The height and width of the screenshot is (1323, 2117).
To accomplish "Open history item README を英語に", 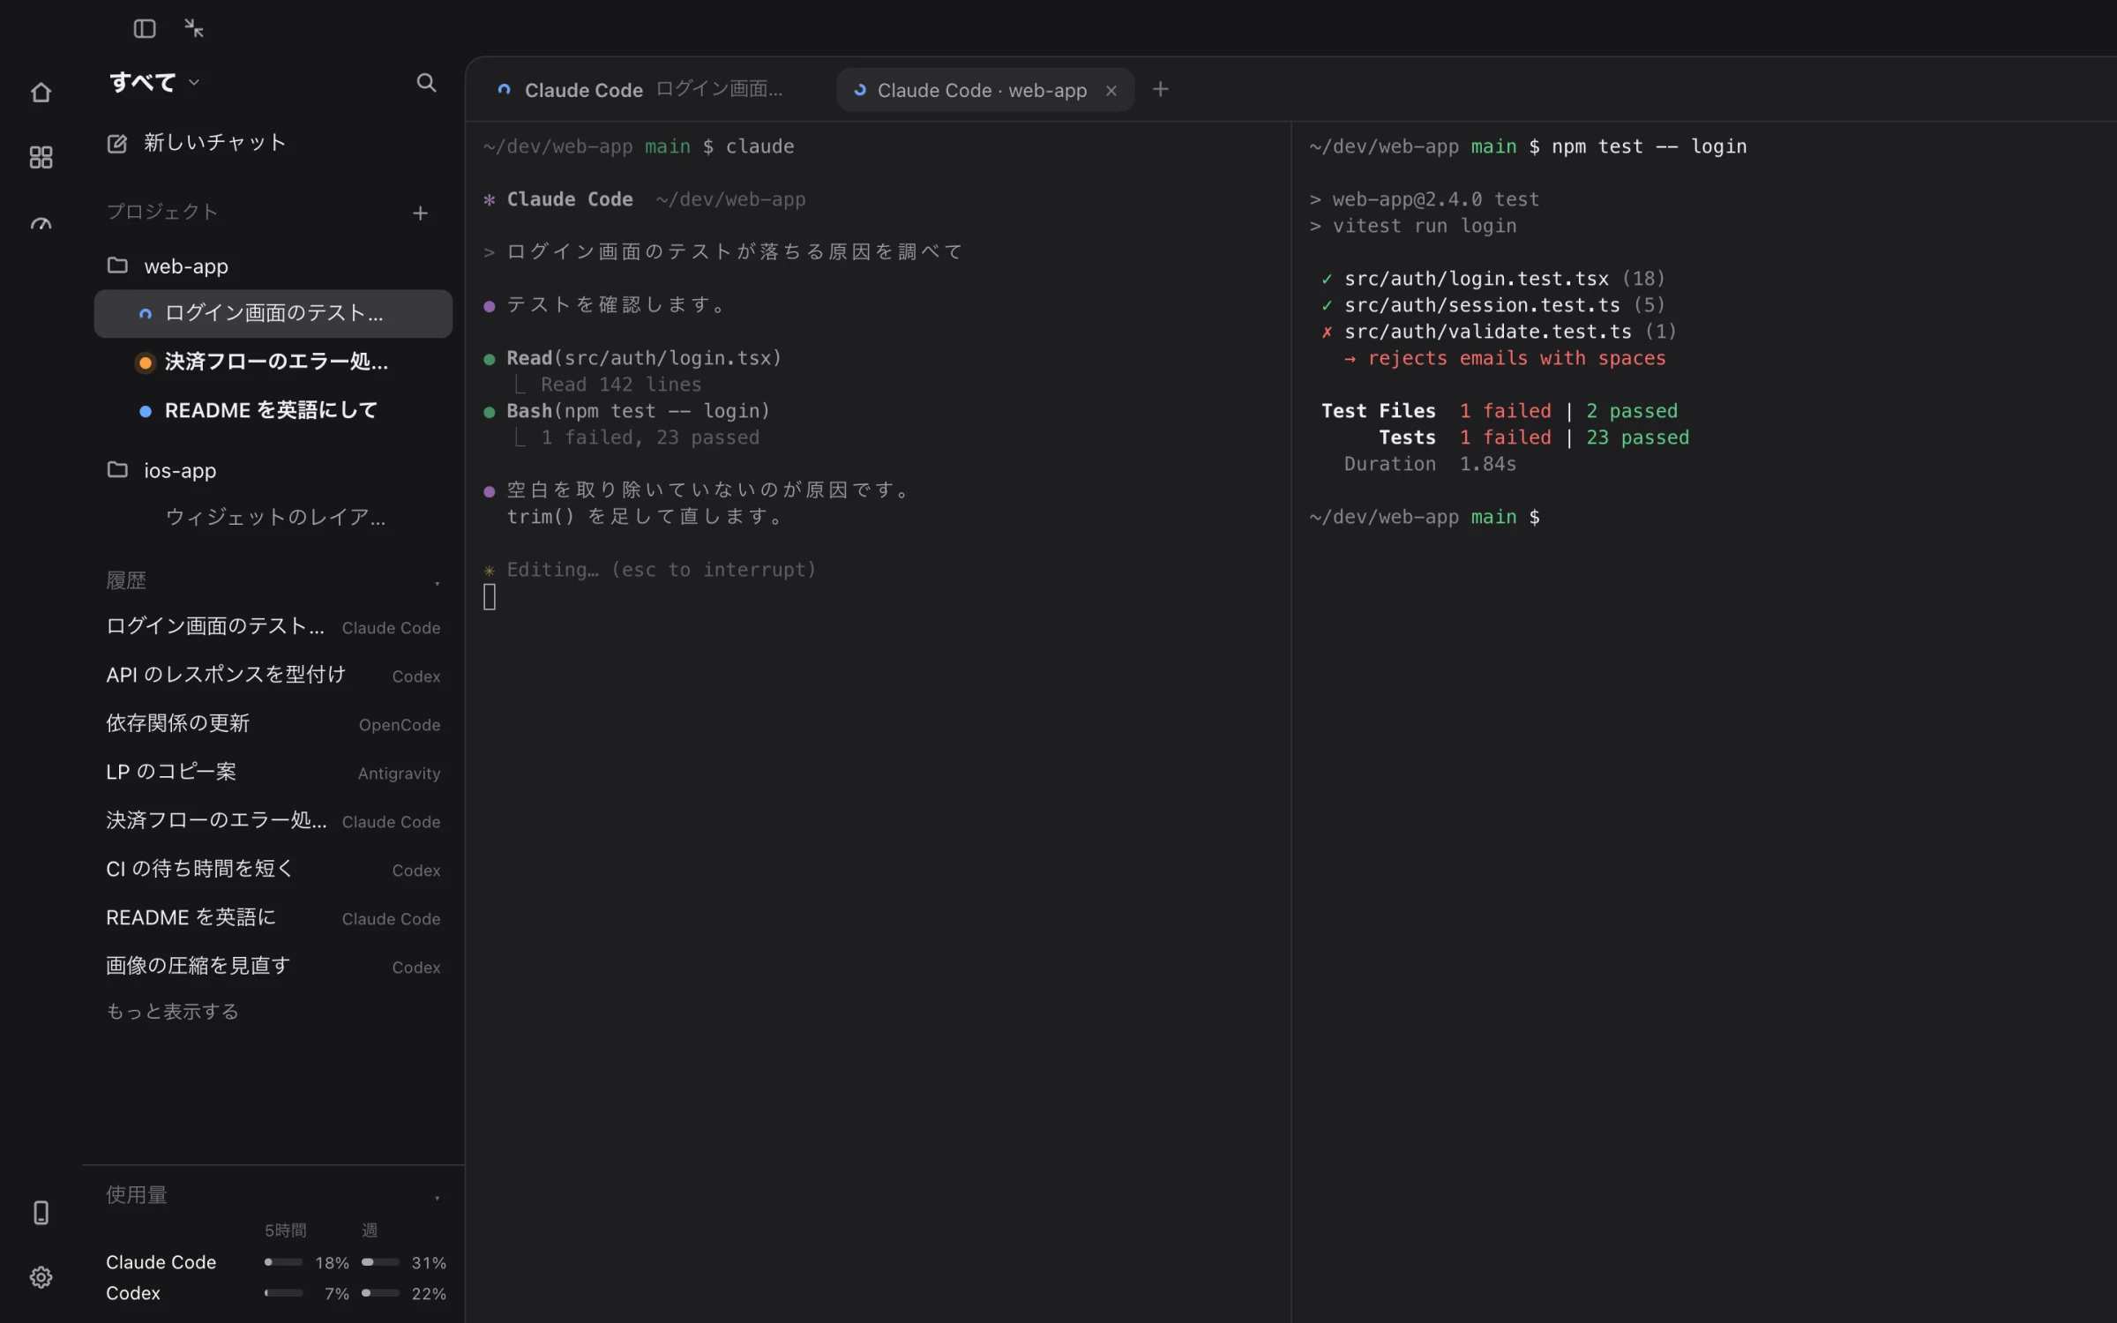I will pyautogui.click(x=273, y=918).
